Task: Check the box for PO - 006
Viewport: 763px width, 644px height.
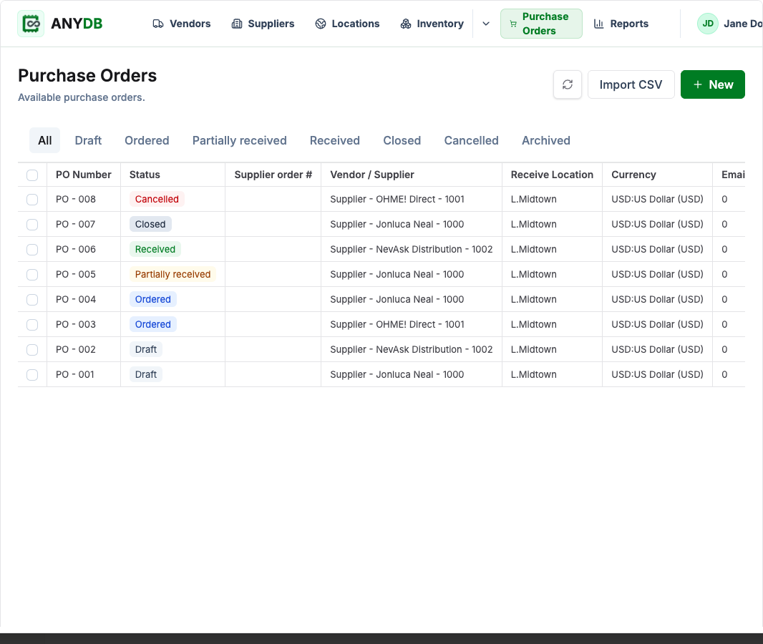Action: click(x=32, y=250)
